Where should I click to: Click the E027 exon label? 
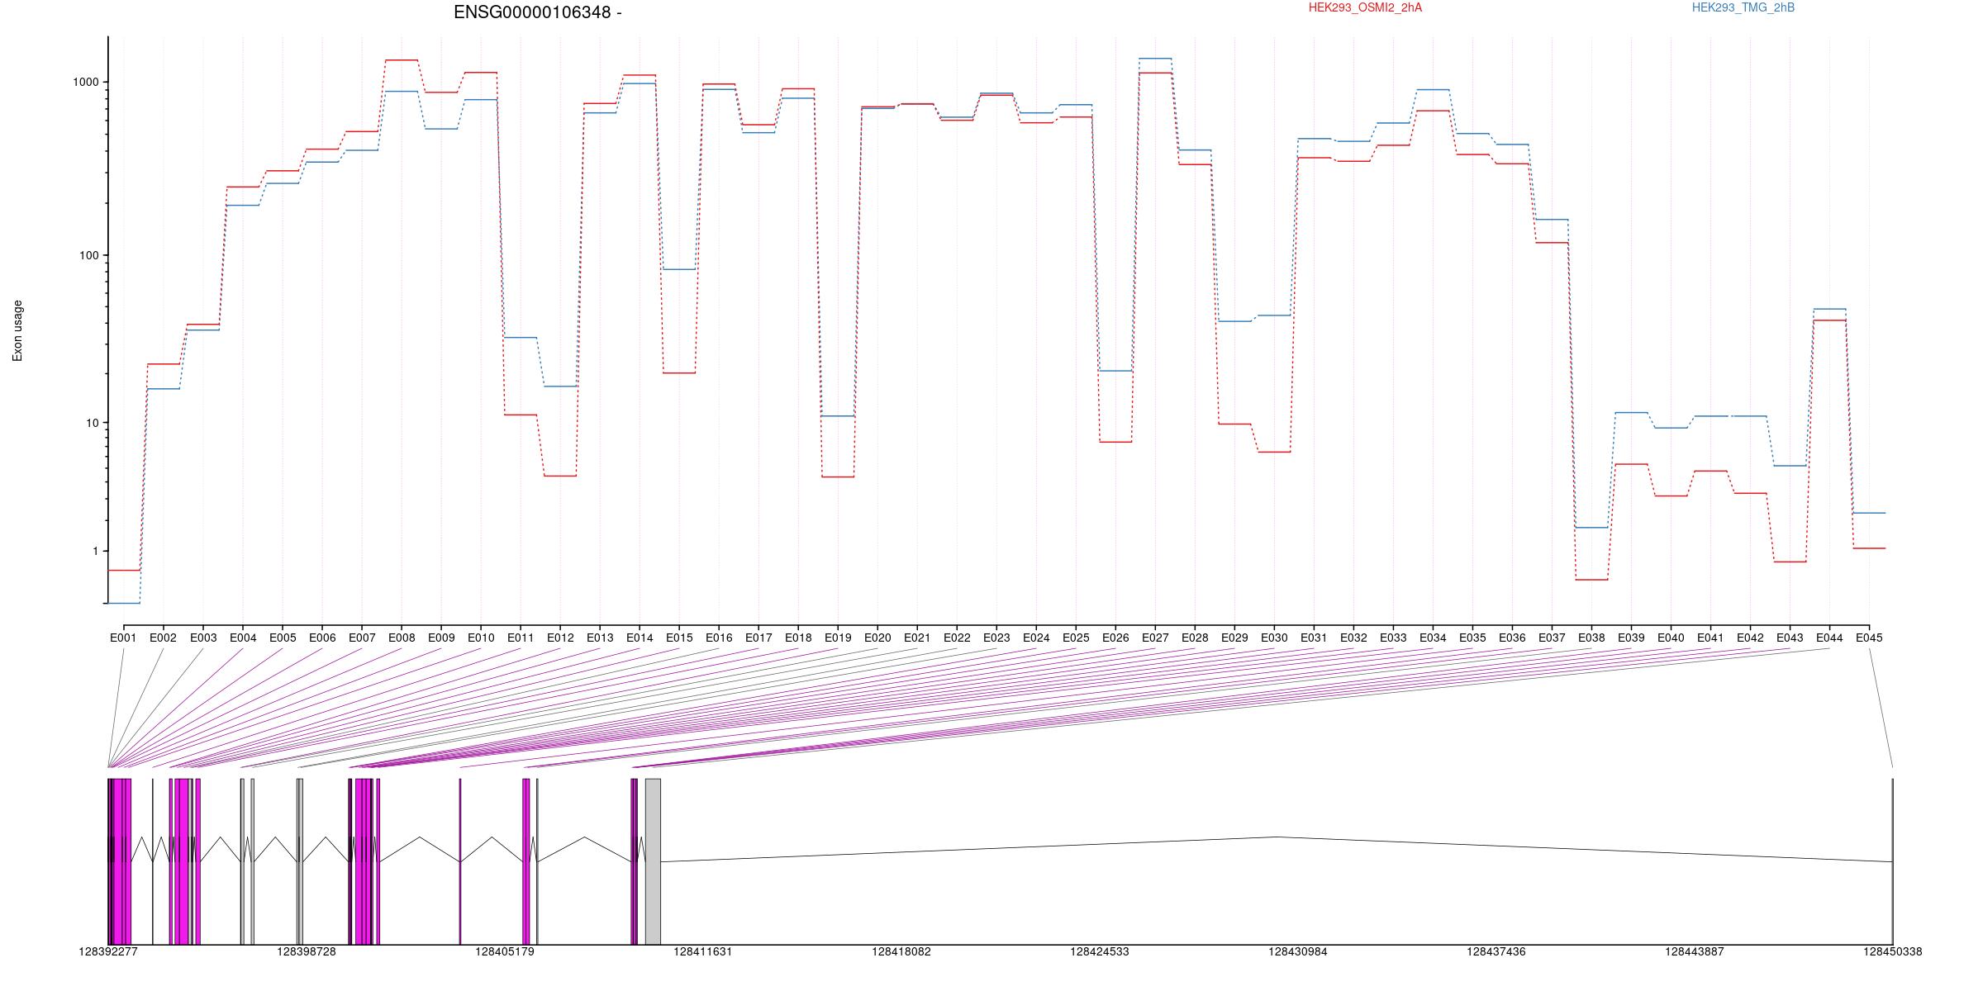1155,638
